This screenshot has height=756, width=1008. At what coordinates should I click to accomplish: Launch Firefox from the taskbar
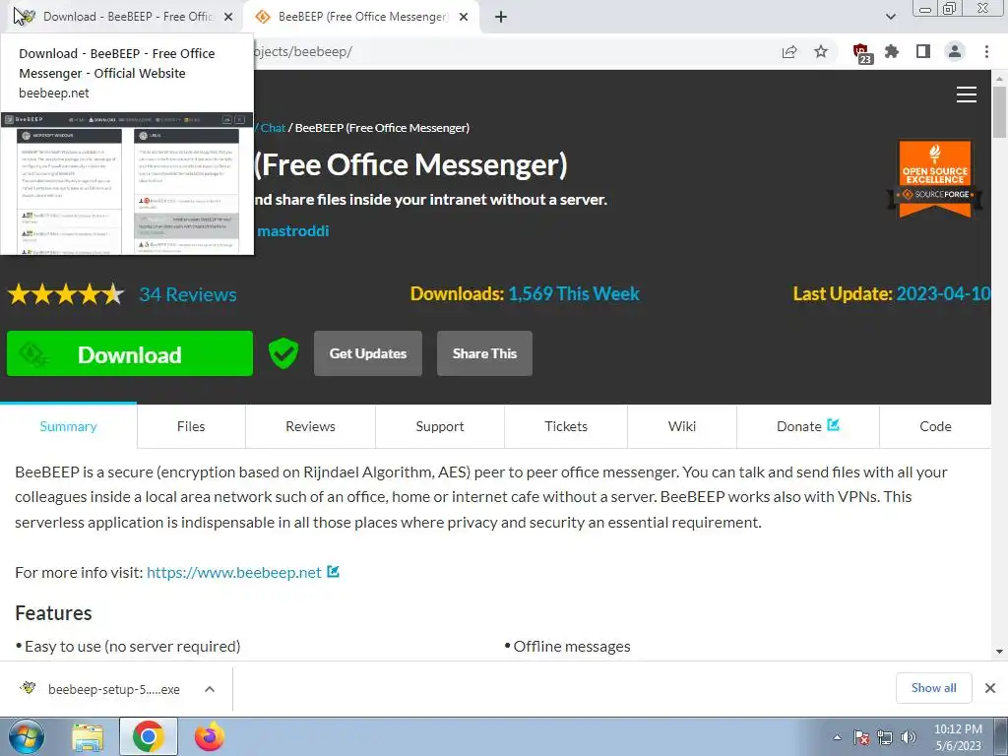click(210, 736)
